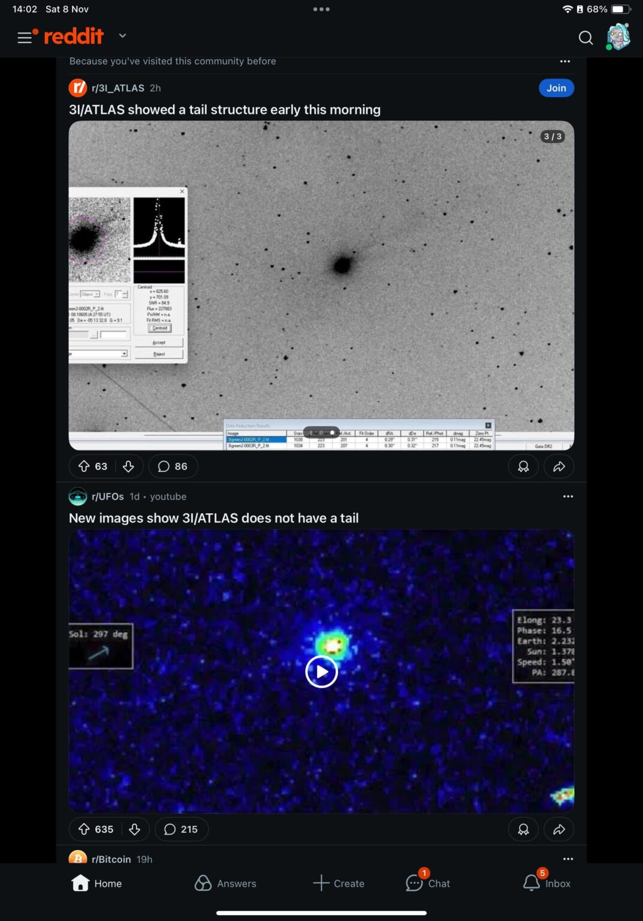The height and width of the screenshot is (921, 643).
Task: Open overflow menu above the r/3I_ATLAS post
Action: click(564, 61)
